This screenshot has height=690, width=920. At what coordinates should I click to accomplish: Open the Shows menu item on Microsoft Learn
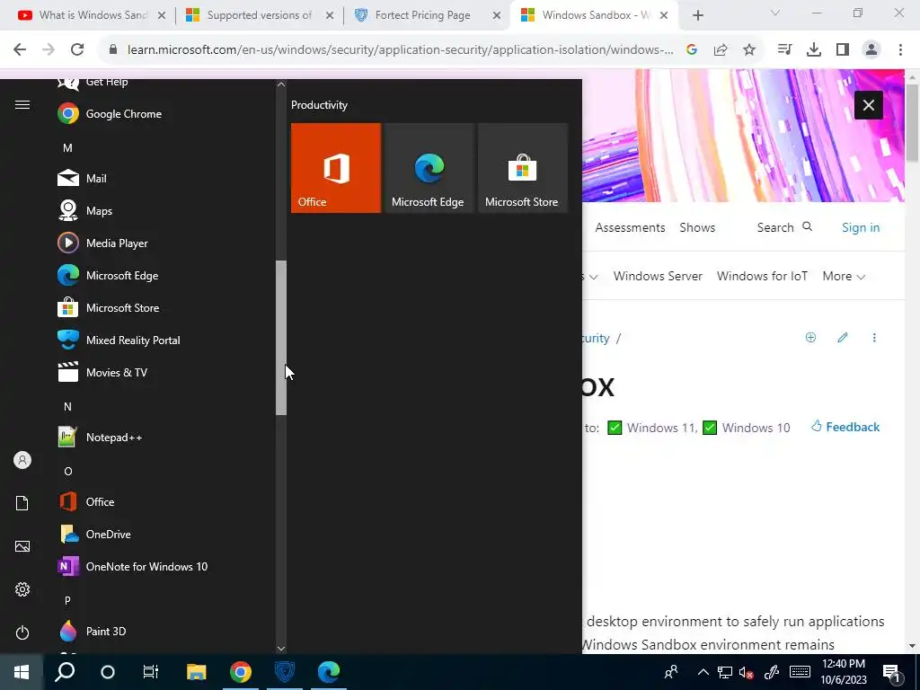pyautogui.click(x=697, y=227)
